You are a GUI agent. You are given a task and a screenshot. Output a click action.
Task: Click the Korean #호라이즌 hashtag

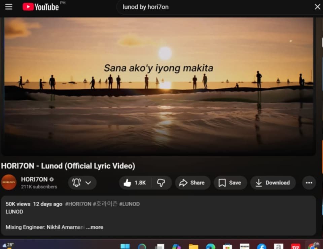pos(105,204)
